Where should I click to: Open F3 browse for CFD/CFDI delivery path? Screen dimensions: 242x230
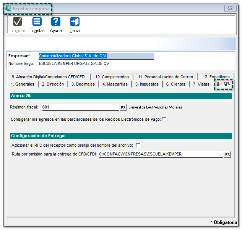[227, 154]
